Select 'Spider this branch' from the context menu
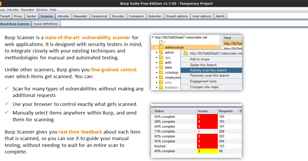The width and height of the screenshot is (308, 161). (x=203, y=65)
